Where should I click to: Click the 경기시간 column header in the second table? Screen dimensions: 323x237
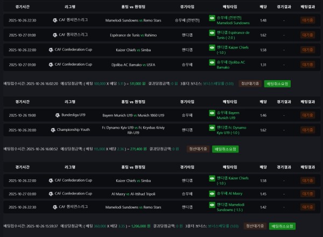click(x=19, y=102)
